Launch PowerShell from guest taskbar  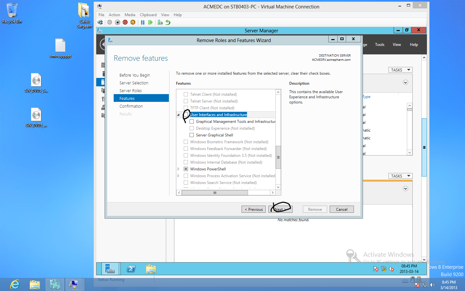(131, 269)
